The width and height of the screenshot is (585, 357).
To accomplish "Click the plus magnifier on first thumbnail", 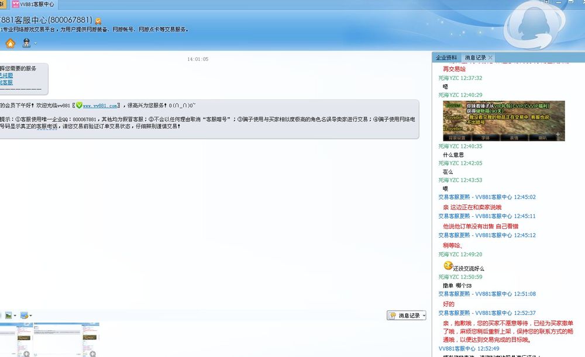I will point(26,353).
